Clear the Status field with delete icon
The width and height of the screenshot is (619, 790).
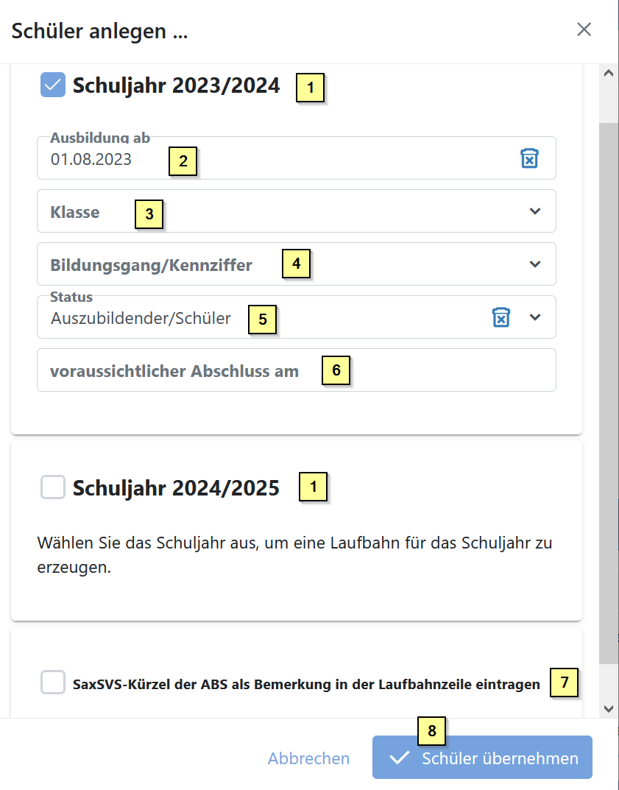(501, 317)
